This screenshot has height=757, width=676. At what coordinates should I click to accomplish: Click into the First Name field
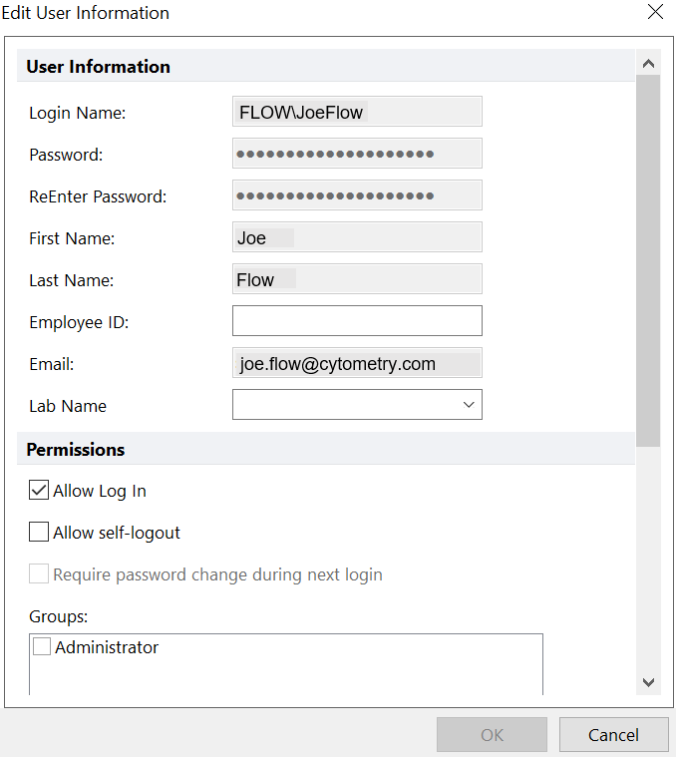click(x=357, y=237)
